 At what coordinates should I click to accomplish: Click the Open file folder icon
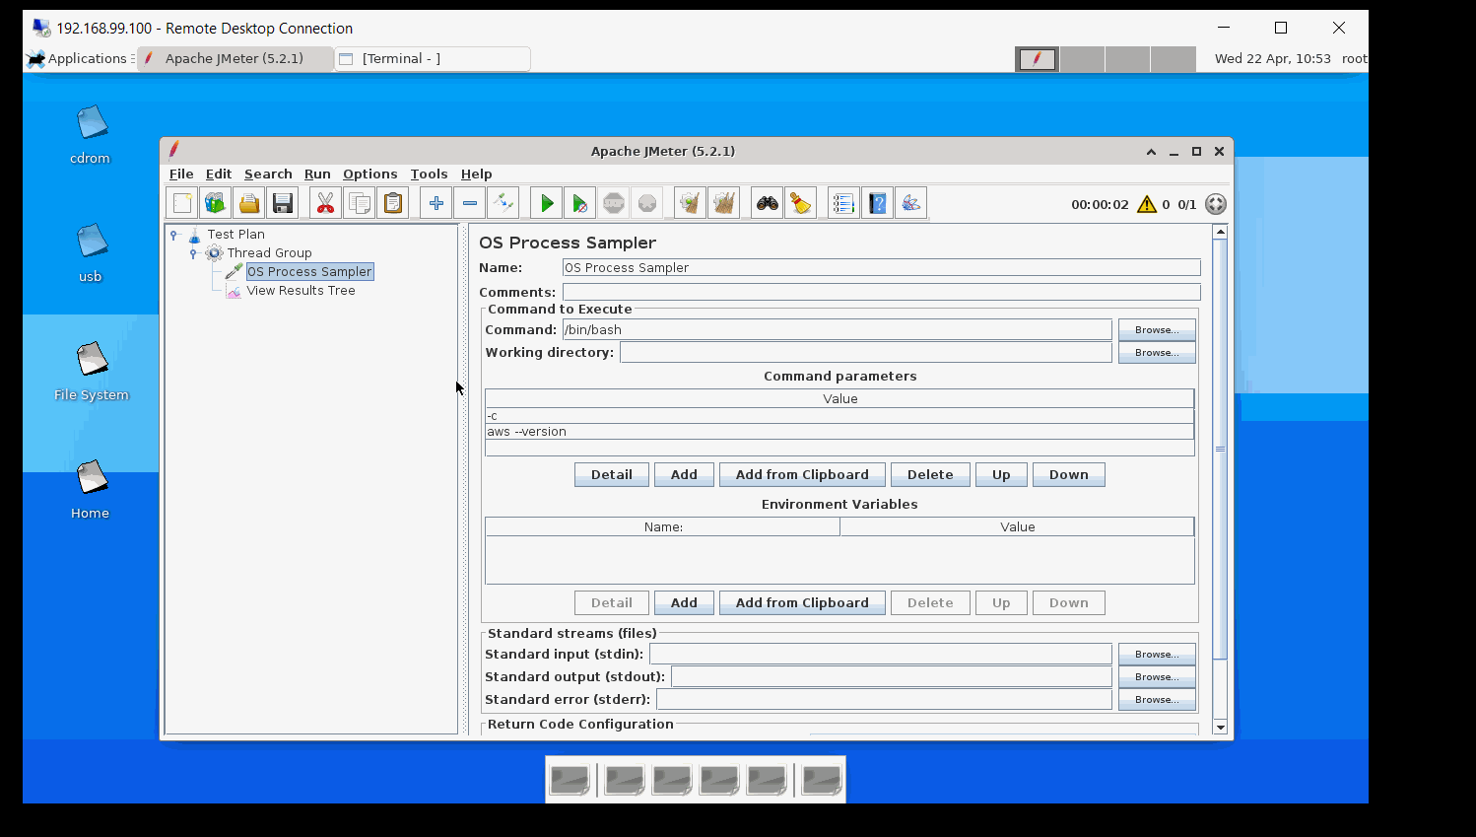(249, 203)
